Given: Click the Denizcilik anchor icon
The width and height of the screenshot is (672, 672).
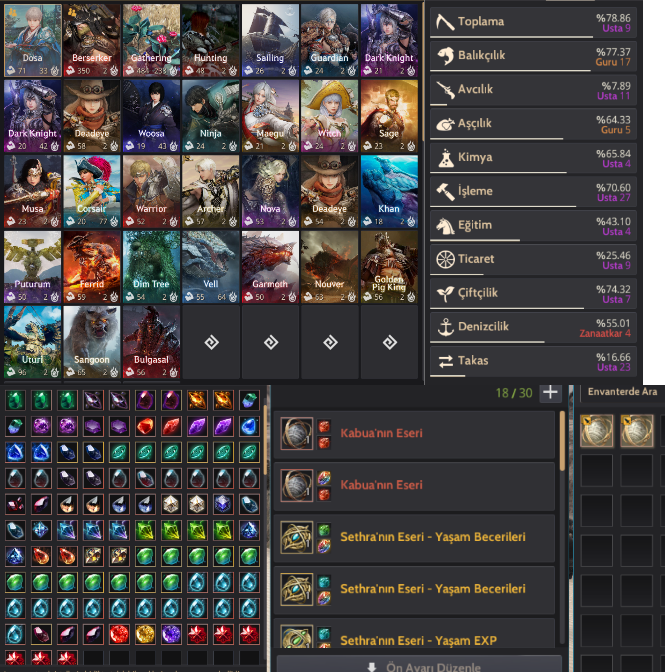Looking at the screenshot, I should point(445,327).
